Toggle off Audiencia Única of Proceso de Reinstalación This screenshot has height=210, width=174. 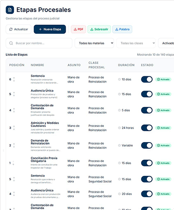147,94
